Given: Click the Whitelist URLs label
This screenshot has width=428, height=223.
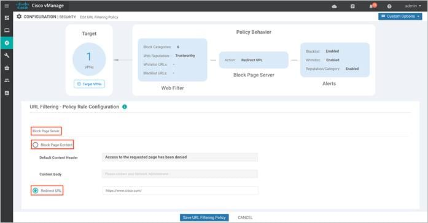Looking at the screenshot, I should (x=155, y=64).
